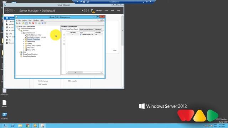The height and width of the screenshot is (128, 228).
Task: Click the Enforced column header
Action: pyautogui.click(x=99, y=32)
